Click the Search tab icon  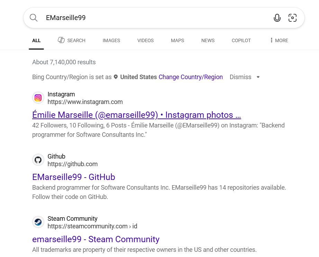[61, 40]
